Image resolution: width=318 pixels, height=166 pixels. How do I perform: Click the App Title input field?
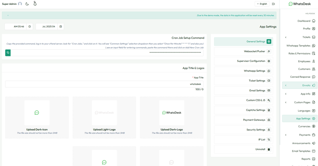click(x=104, y=84)
